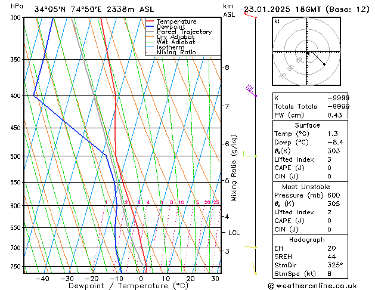Click the dotted Mixing Ratio legend entry
The image size is (375, 290).
171,52
